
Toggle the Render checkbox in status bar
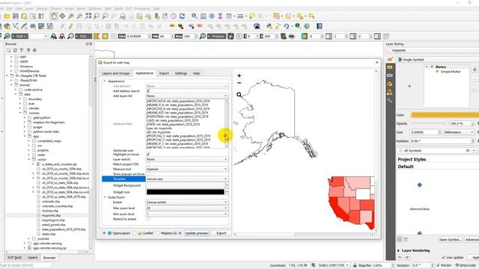(439, 265)
